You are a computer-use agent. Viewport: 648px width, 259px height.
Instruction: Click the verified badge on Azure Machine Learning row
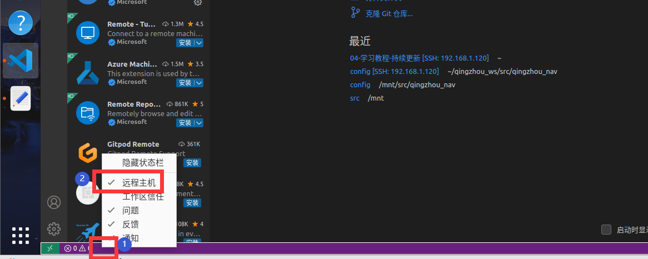tap(112, 82)
